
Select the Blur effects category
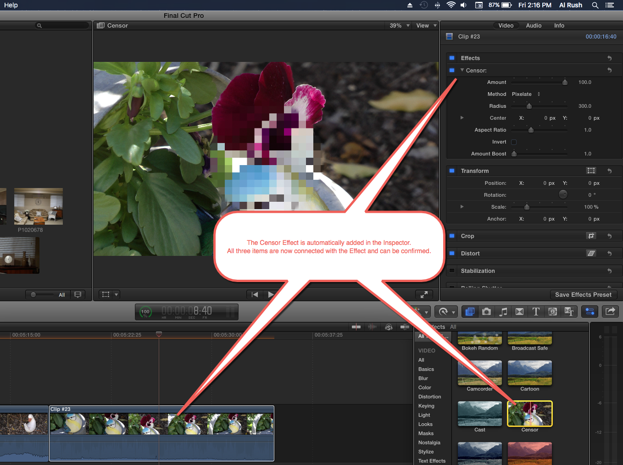pos(423,378)
